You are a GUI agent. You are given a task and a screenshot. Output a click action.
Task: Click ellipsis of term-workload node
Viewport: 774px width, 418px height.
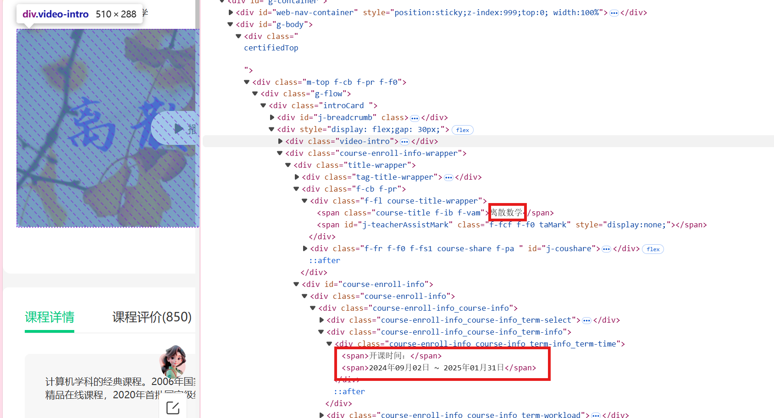(x=596, y=415)
